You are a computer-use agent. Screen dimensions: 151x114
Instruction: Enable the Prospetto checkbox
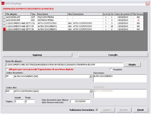pyautogui.click(x=111, y=69)
